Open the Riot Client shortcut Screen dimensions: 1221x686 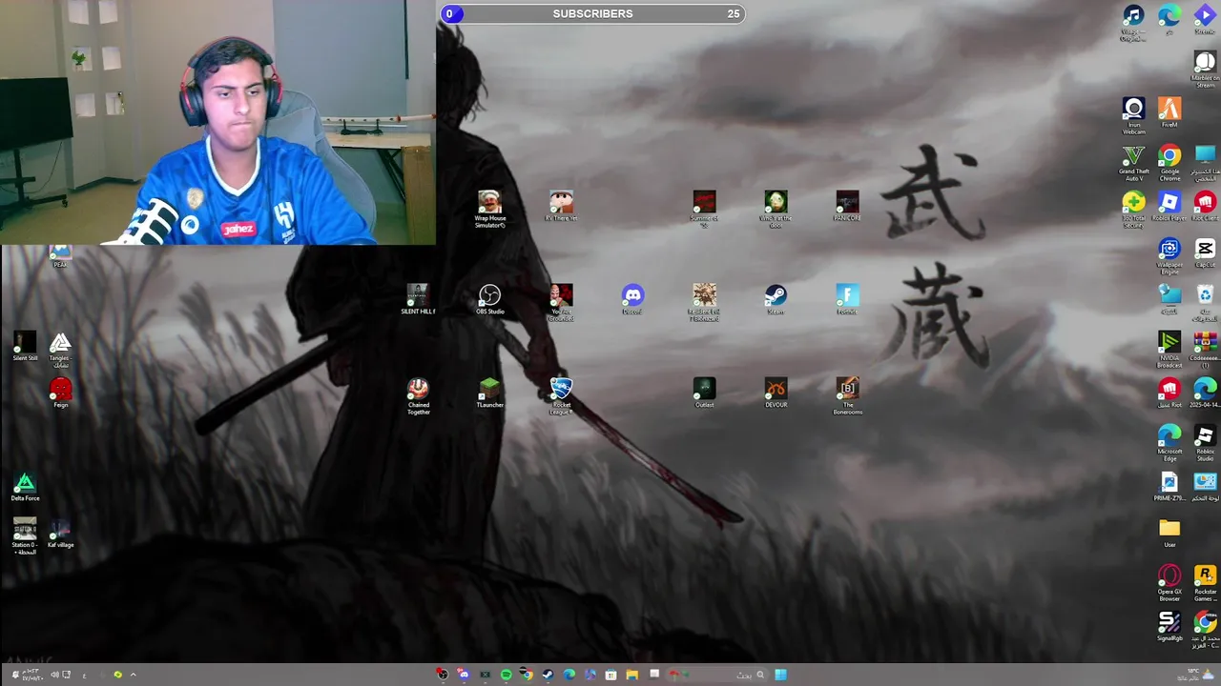pos(1206,206)
